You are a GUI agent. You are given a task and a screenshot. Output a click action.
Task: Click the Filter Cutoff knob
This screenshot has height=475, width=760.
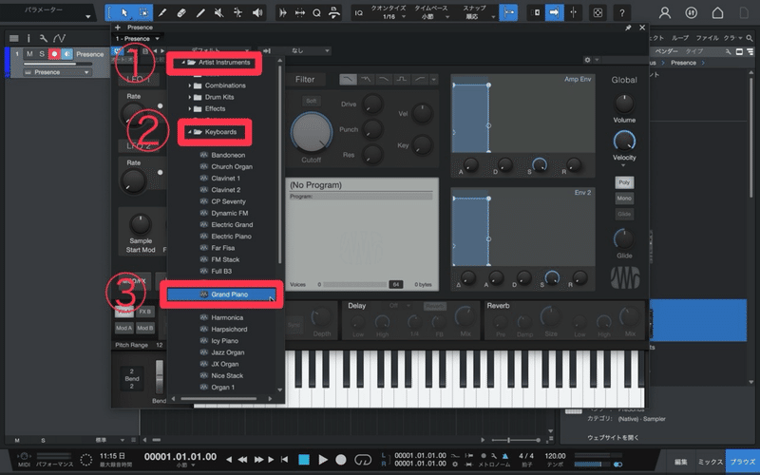click(312, 132)
